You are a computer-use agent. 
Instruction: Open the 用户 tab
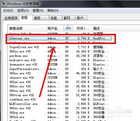(81, 18)
